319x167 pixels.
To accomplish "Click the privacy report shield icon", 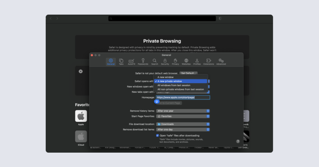I will (x=220, y=18).
